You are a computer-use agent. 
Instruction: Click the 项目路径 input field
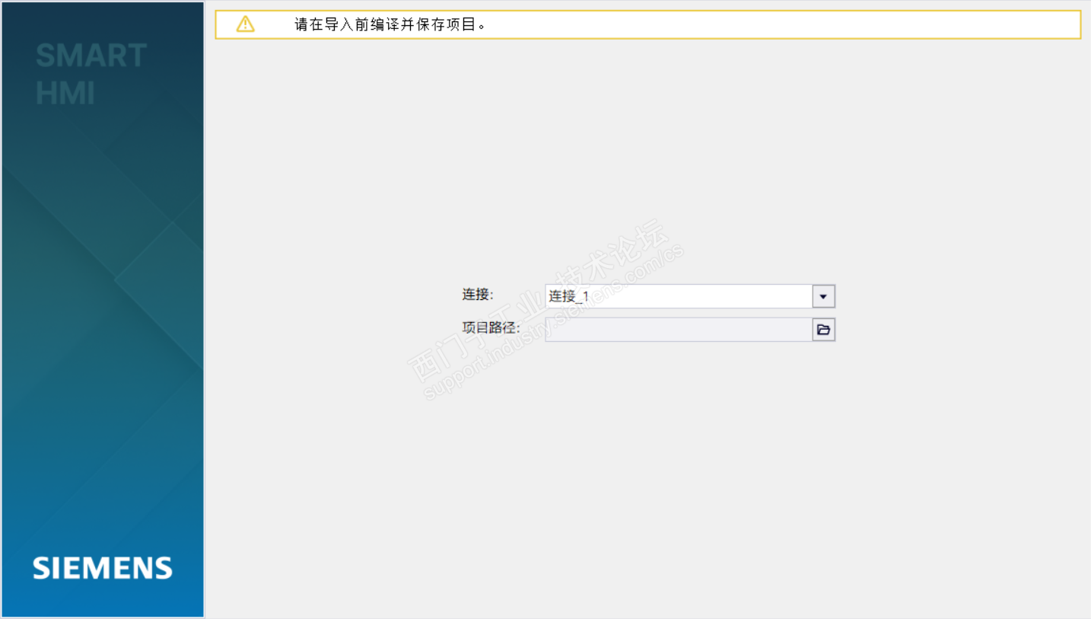[x=679, y=330]
